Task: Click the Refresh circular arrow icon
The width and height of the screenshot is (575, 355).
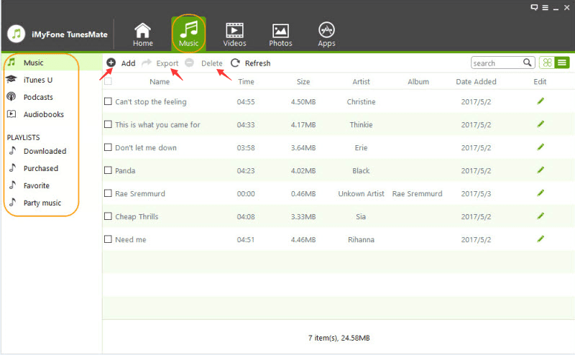Action: click(235, 63)
